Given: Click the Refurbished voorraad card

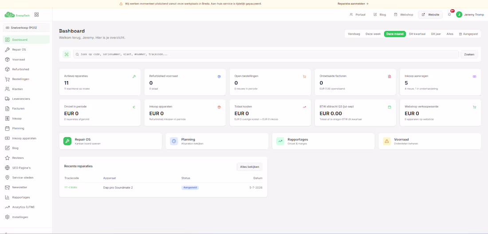Looking at the screenshot, I should (x=185, y=82).
